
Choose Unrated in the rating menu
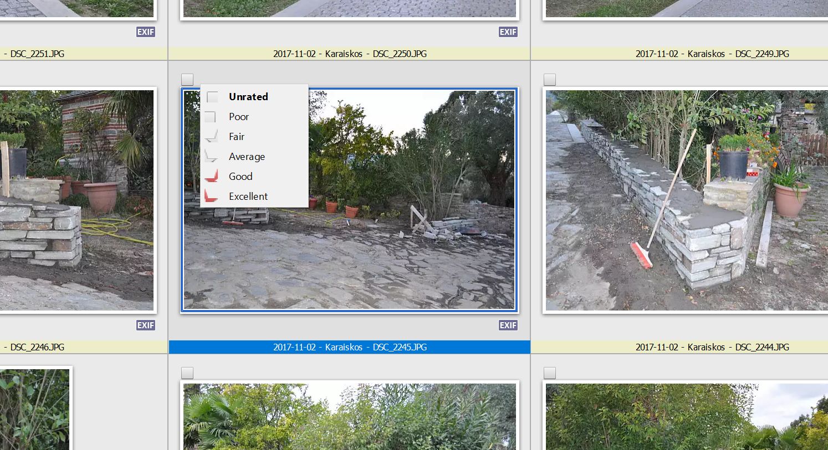[254, 97]
